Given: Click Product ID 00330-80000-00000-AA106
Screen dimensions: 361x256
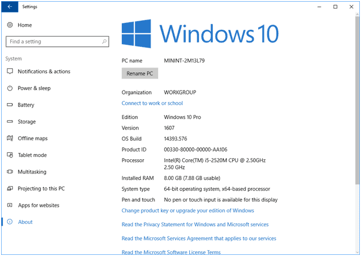Looking at the screenshot, I should pyautogui.click(x=195, y=149).
